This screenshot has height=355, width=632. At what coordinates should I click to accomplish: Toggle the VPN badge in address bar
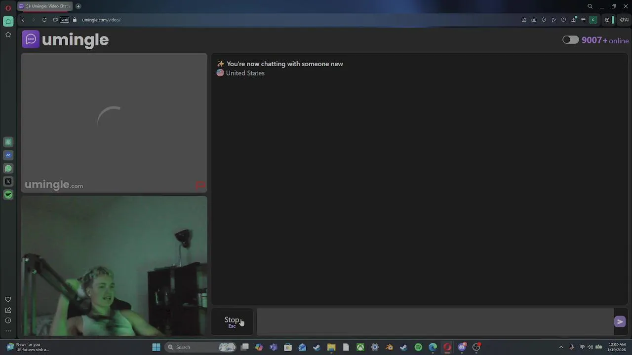point(64,20)
